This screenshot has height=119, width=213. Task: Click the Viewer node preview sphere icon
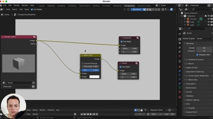[136, 63]
